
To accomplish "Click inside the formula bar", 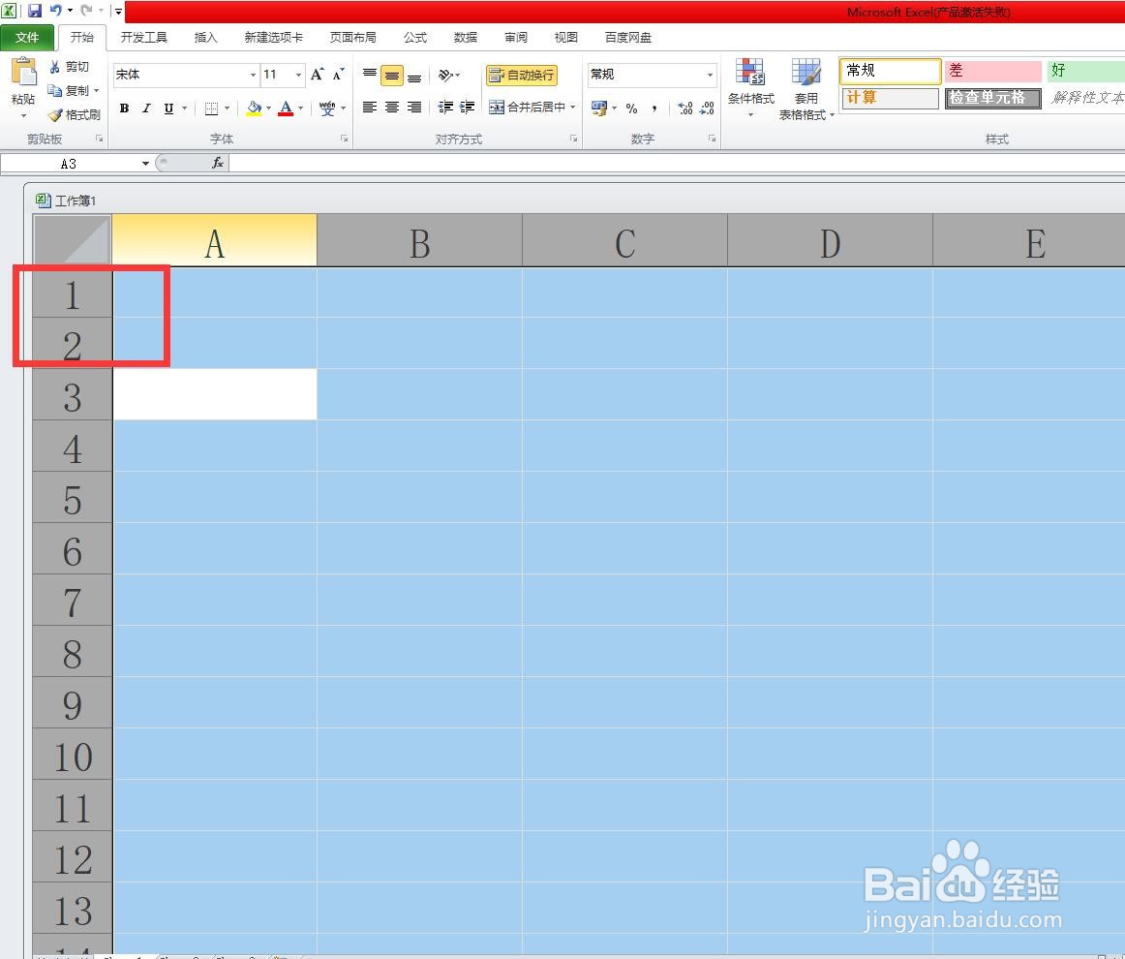I will tap(675, 163).
